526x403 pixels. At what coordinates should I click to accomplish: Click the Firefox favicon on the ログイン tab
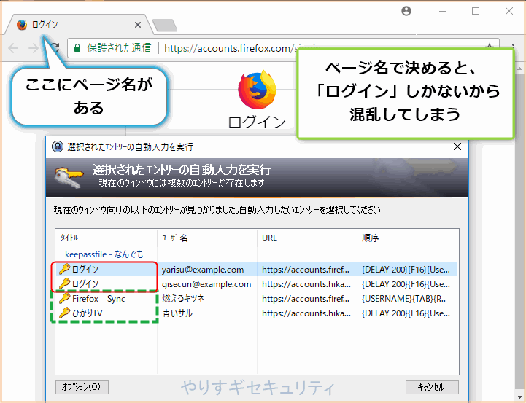coord(22,25)
